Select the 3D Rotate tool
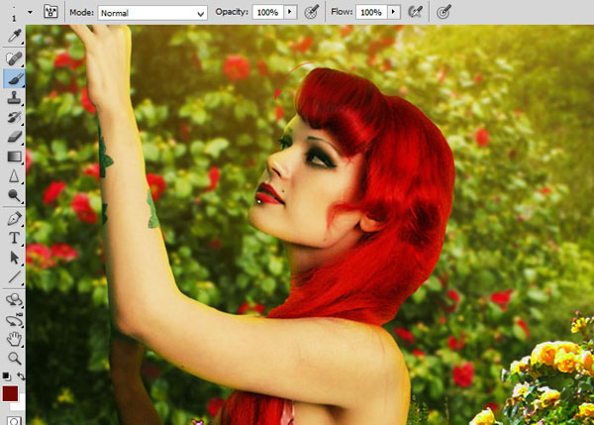This screenshot has height=425, width=594. (15, 299)
